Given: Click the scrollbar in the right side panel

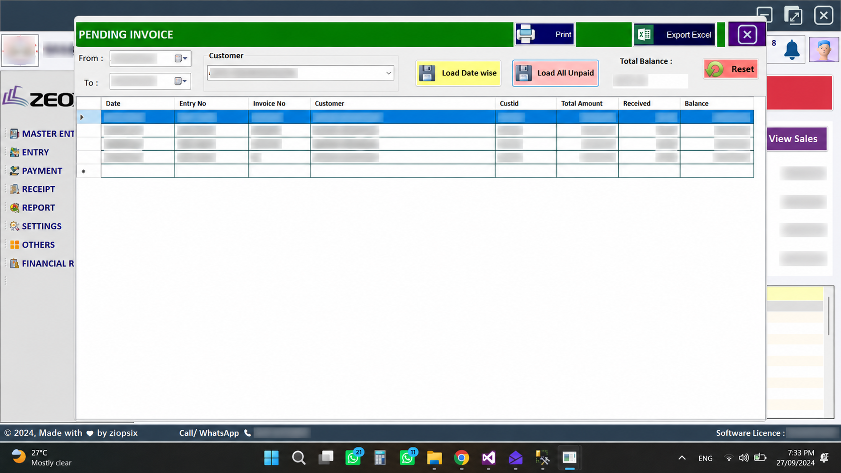Looking at the screenshot, I should pyautogui.click(x=829, y=317).
